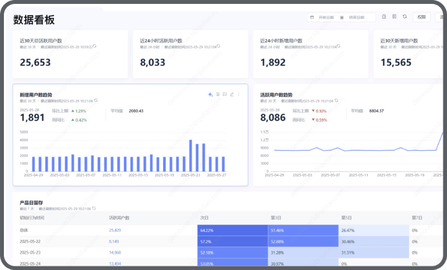Open the three-dot more menu on 新增用户数趋势 card
This screenshot has width=447, height=270.
coord(239,94)
